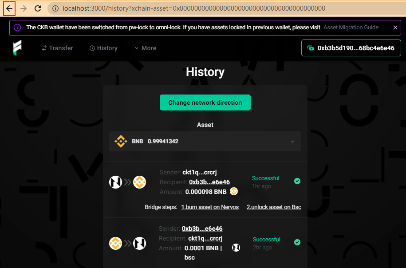Go to the Transfer tab
This screenshot has height=268, width=406.
pos(58,48)
